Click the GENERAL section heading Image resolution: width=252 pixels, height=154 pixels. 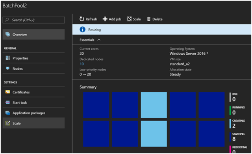(x=10, y=48)
